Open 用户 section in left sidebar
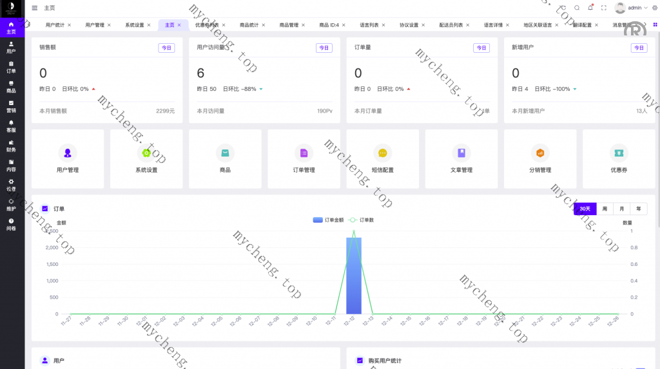The height and width of the screenshot is (369, 660). pos(11,47)
